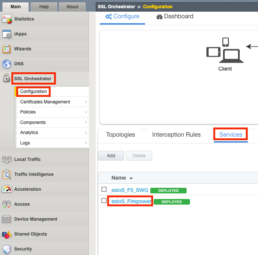Click the Wizards clipboard icon
This screenshot has width=258, height=255.
point(6,49)
